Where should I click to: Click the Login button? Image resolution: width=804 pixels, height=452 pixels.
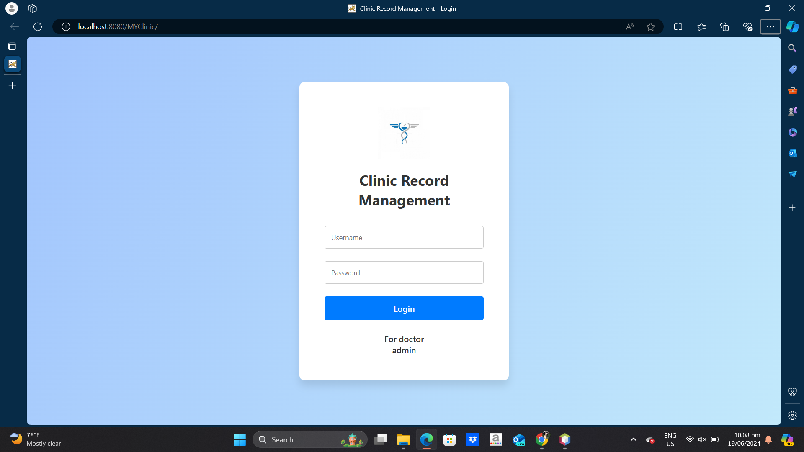pos(404,308)
